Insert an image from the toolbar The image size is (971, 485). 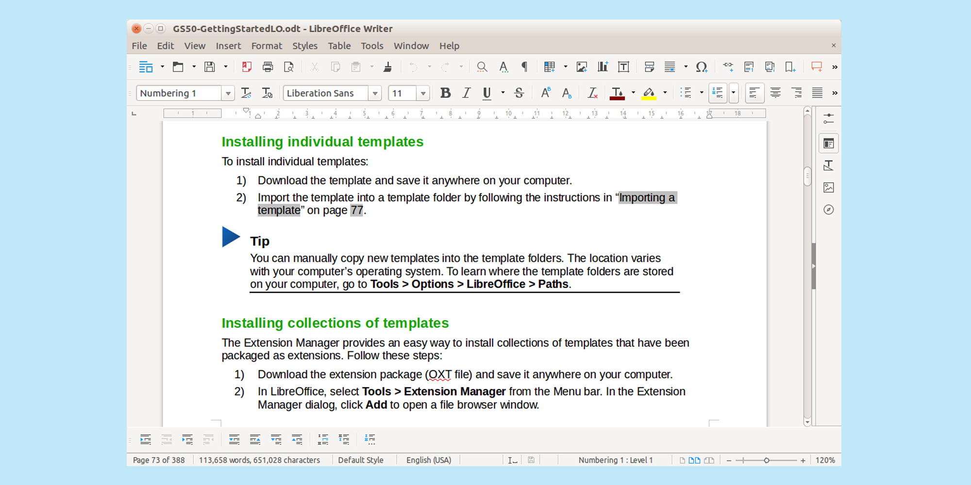coord(582,66)
